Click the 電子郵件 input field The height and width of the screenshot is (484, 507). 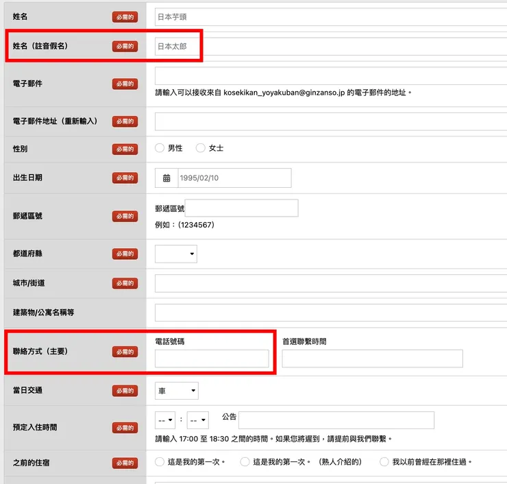click(x=331, y=76)
